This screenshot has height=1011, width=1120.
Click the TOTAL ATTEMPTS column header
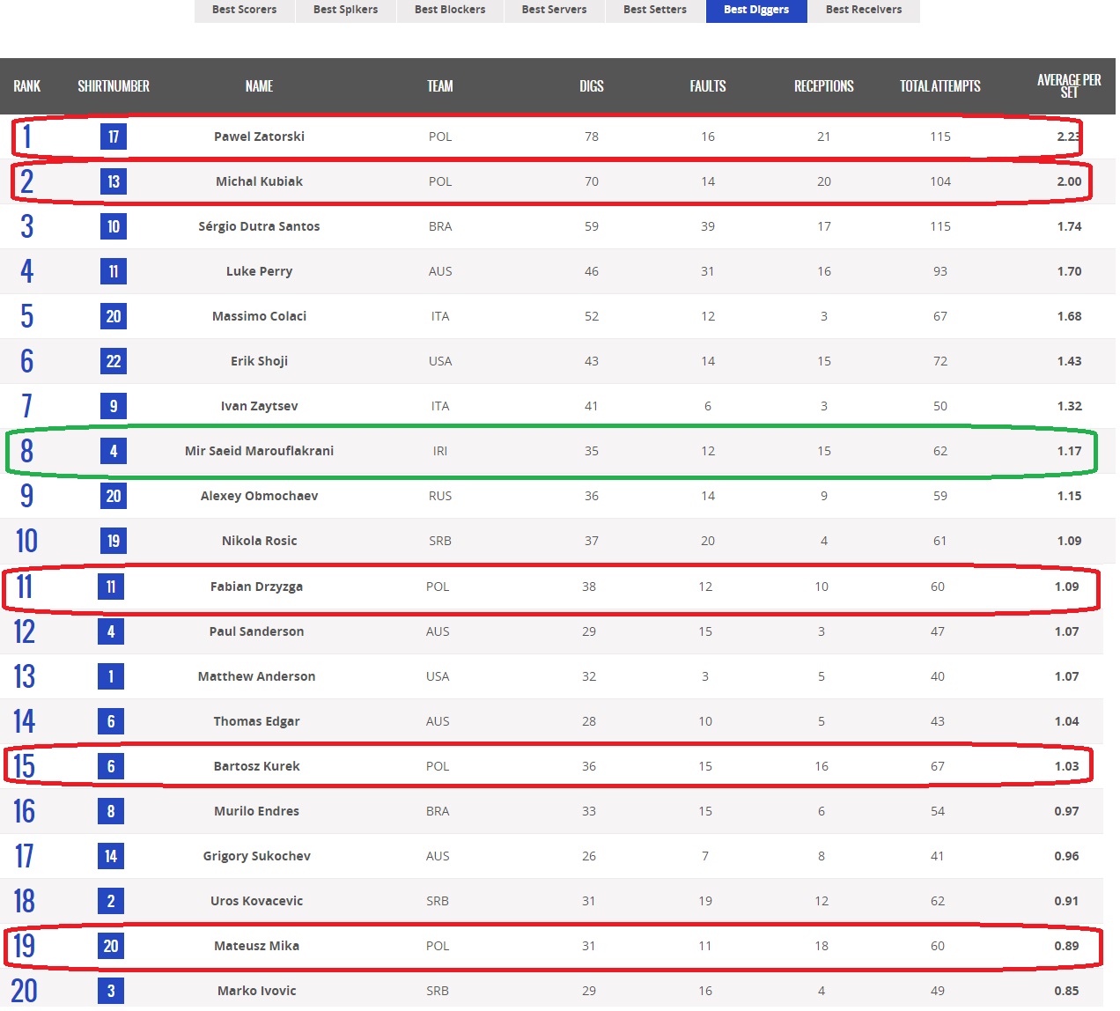pyautogui.click(x=939, y=86)
